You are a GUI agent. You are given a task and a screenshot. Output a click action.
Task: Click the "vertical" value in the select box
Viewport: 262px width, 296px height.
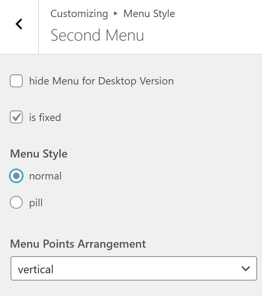36,269
